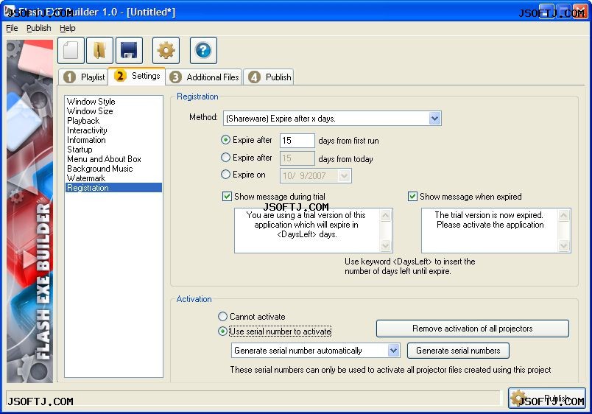Click inside the trial message text box
The height and width of the screenshot is (414, 592).
[306, 231]
